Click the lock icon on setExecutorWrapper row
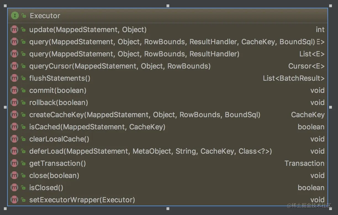This screenshot has width=338, height=215. point(23,200)
